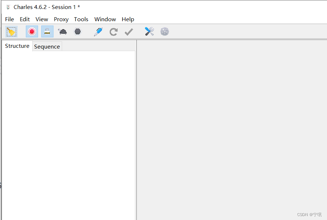Click the Charles app icon in title bar
Image resolution: width=327 pixels, height=220 pixels.
(x=8, y=7)
